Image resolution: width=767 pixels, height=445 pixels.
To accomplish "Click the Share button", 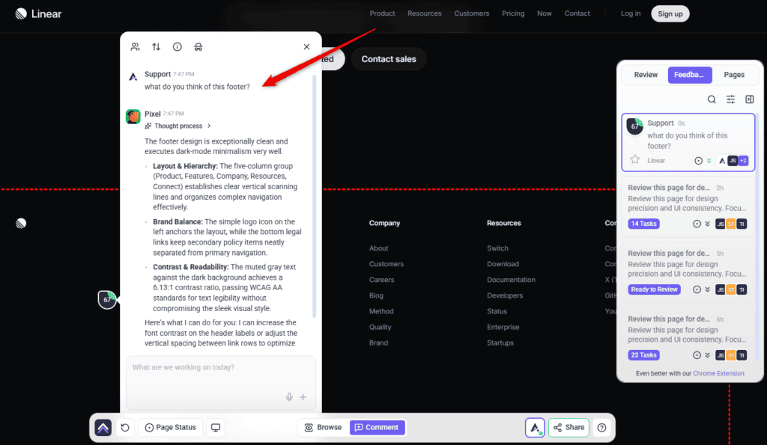I will 569,427.
